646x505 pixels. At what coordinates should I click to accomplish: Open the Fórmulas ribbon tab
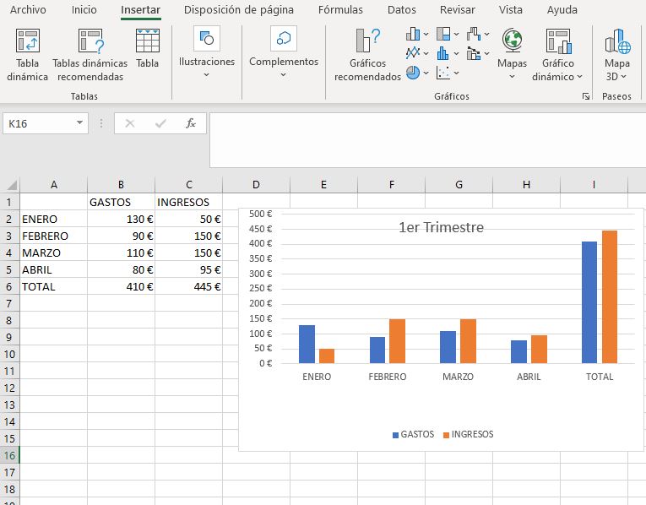[x=340, y=10]
